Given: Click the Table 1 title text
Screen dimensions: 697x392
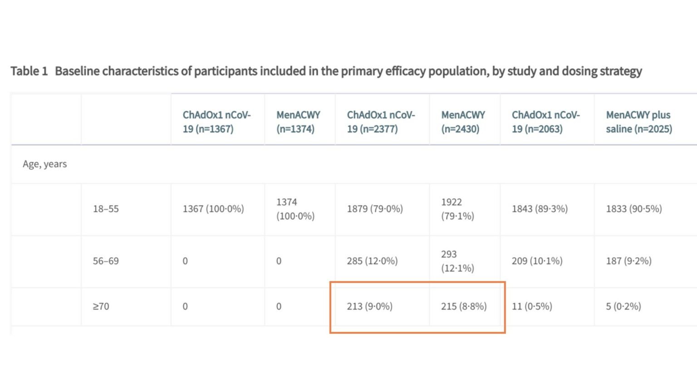Looking at the screenshot, I should tap(326, 71).
